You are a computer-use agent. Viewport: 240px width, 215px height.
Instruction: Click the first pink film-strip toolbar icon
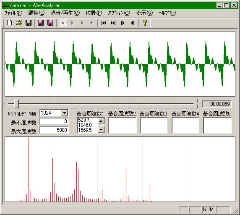click(x=41, y=23)
